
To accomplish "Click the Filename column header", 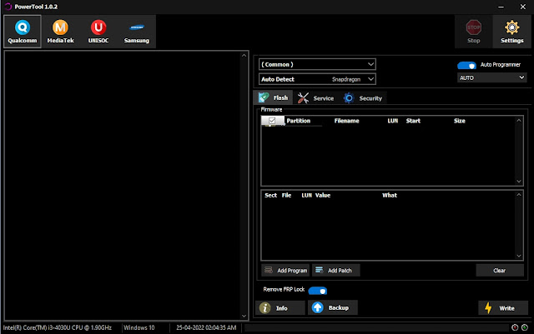I will [x=347, y=121].
